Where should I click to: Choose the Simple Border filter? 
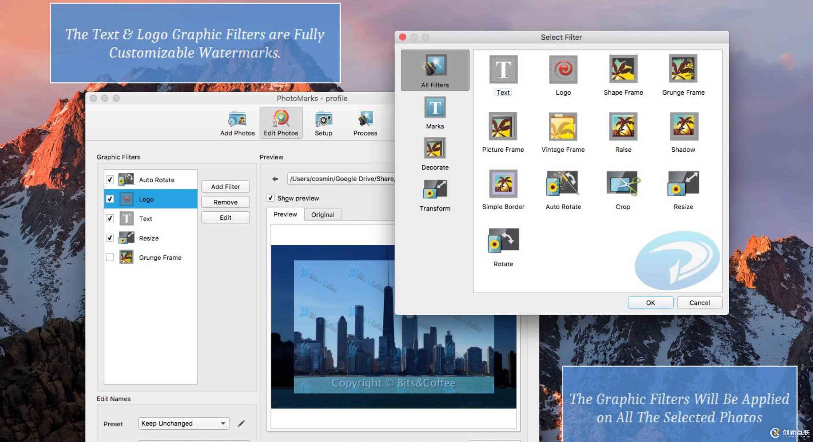click(x=503, y=184)
